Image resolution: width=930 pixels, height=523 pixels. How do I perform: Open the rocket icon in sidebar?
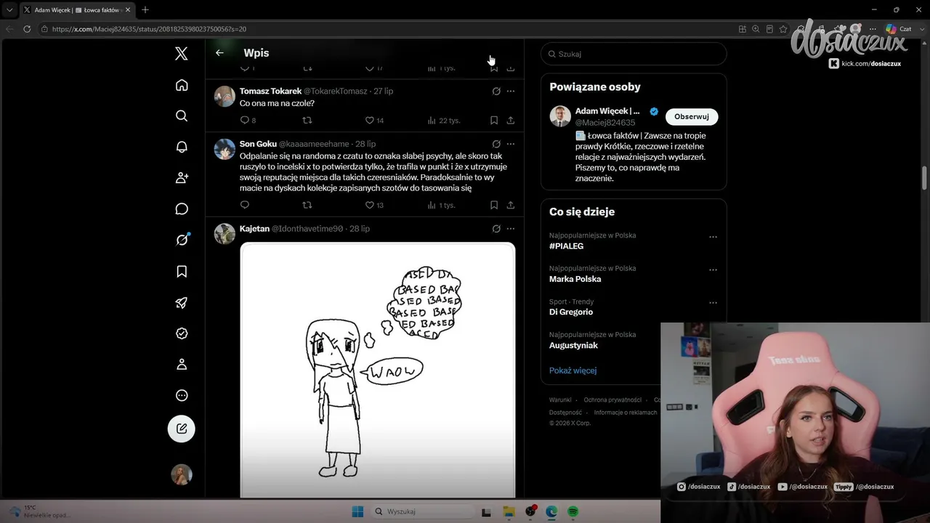pyautogui.click(x=182, y=303)
